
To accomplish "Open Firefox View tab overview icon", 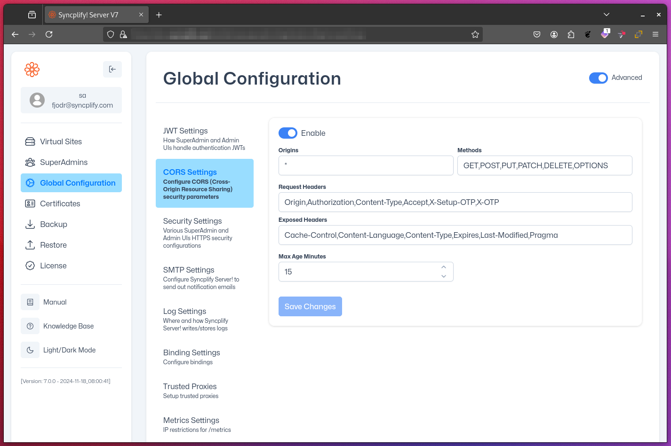I will click(32, 15).
